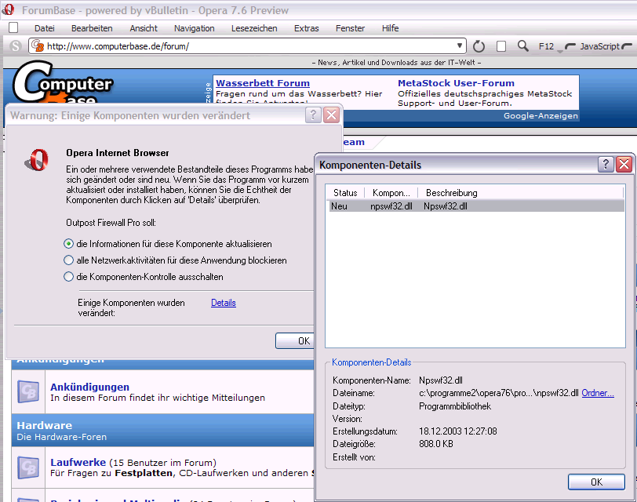Open the Bearbeiten menu
The width and height of the screenshot is (637, 502).
(x=92, y=28)
